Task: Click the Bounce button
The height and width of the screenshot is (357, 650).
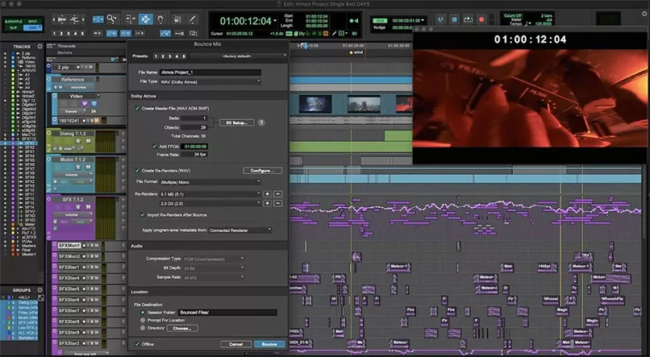Action: (x=269, y=344)
